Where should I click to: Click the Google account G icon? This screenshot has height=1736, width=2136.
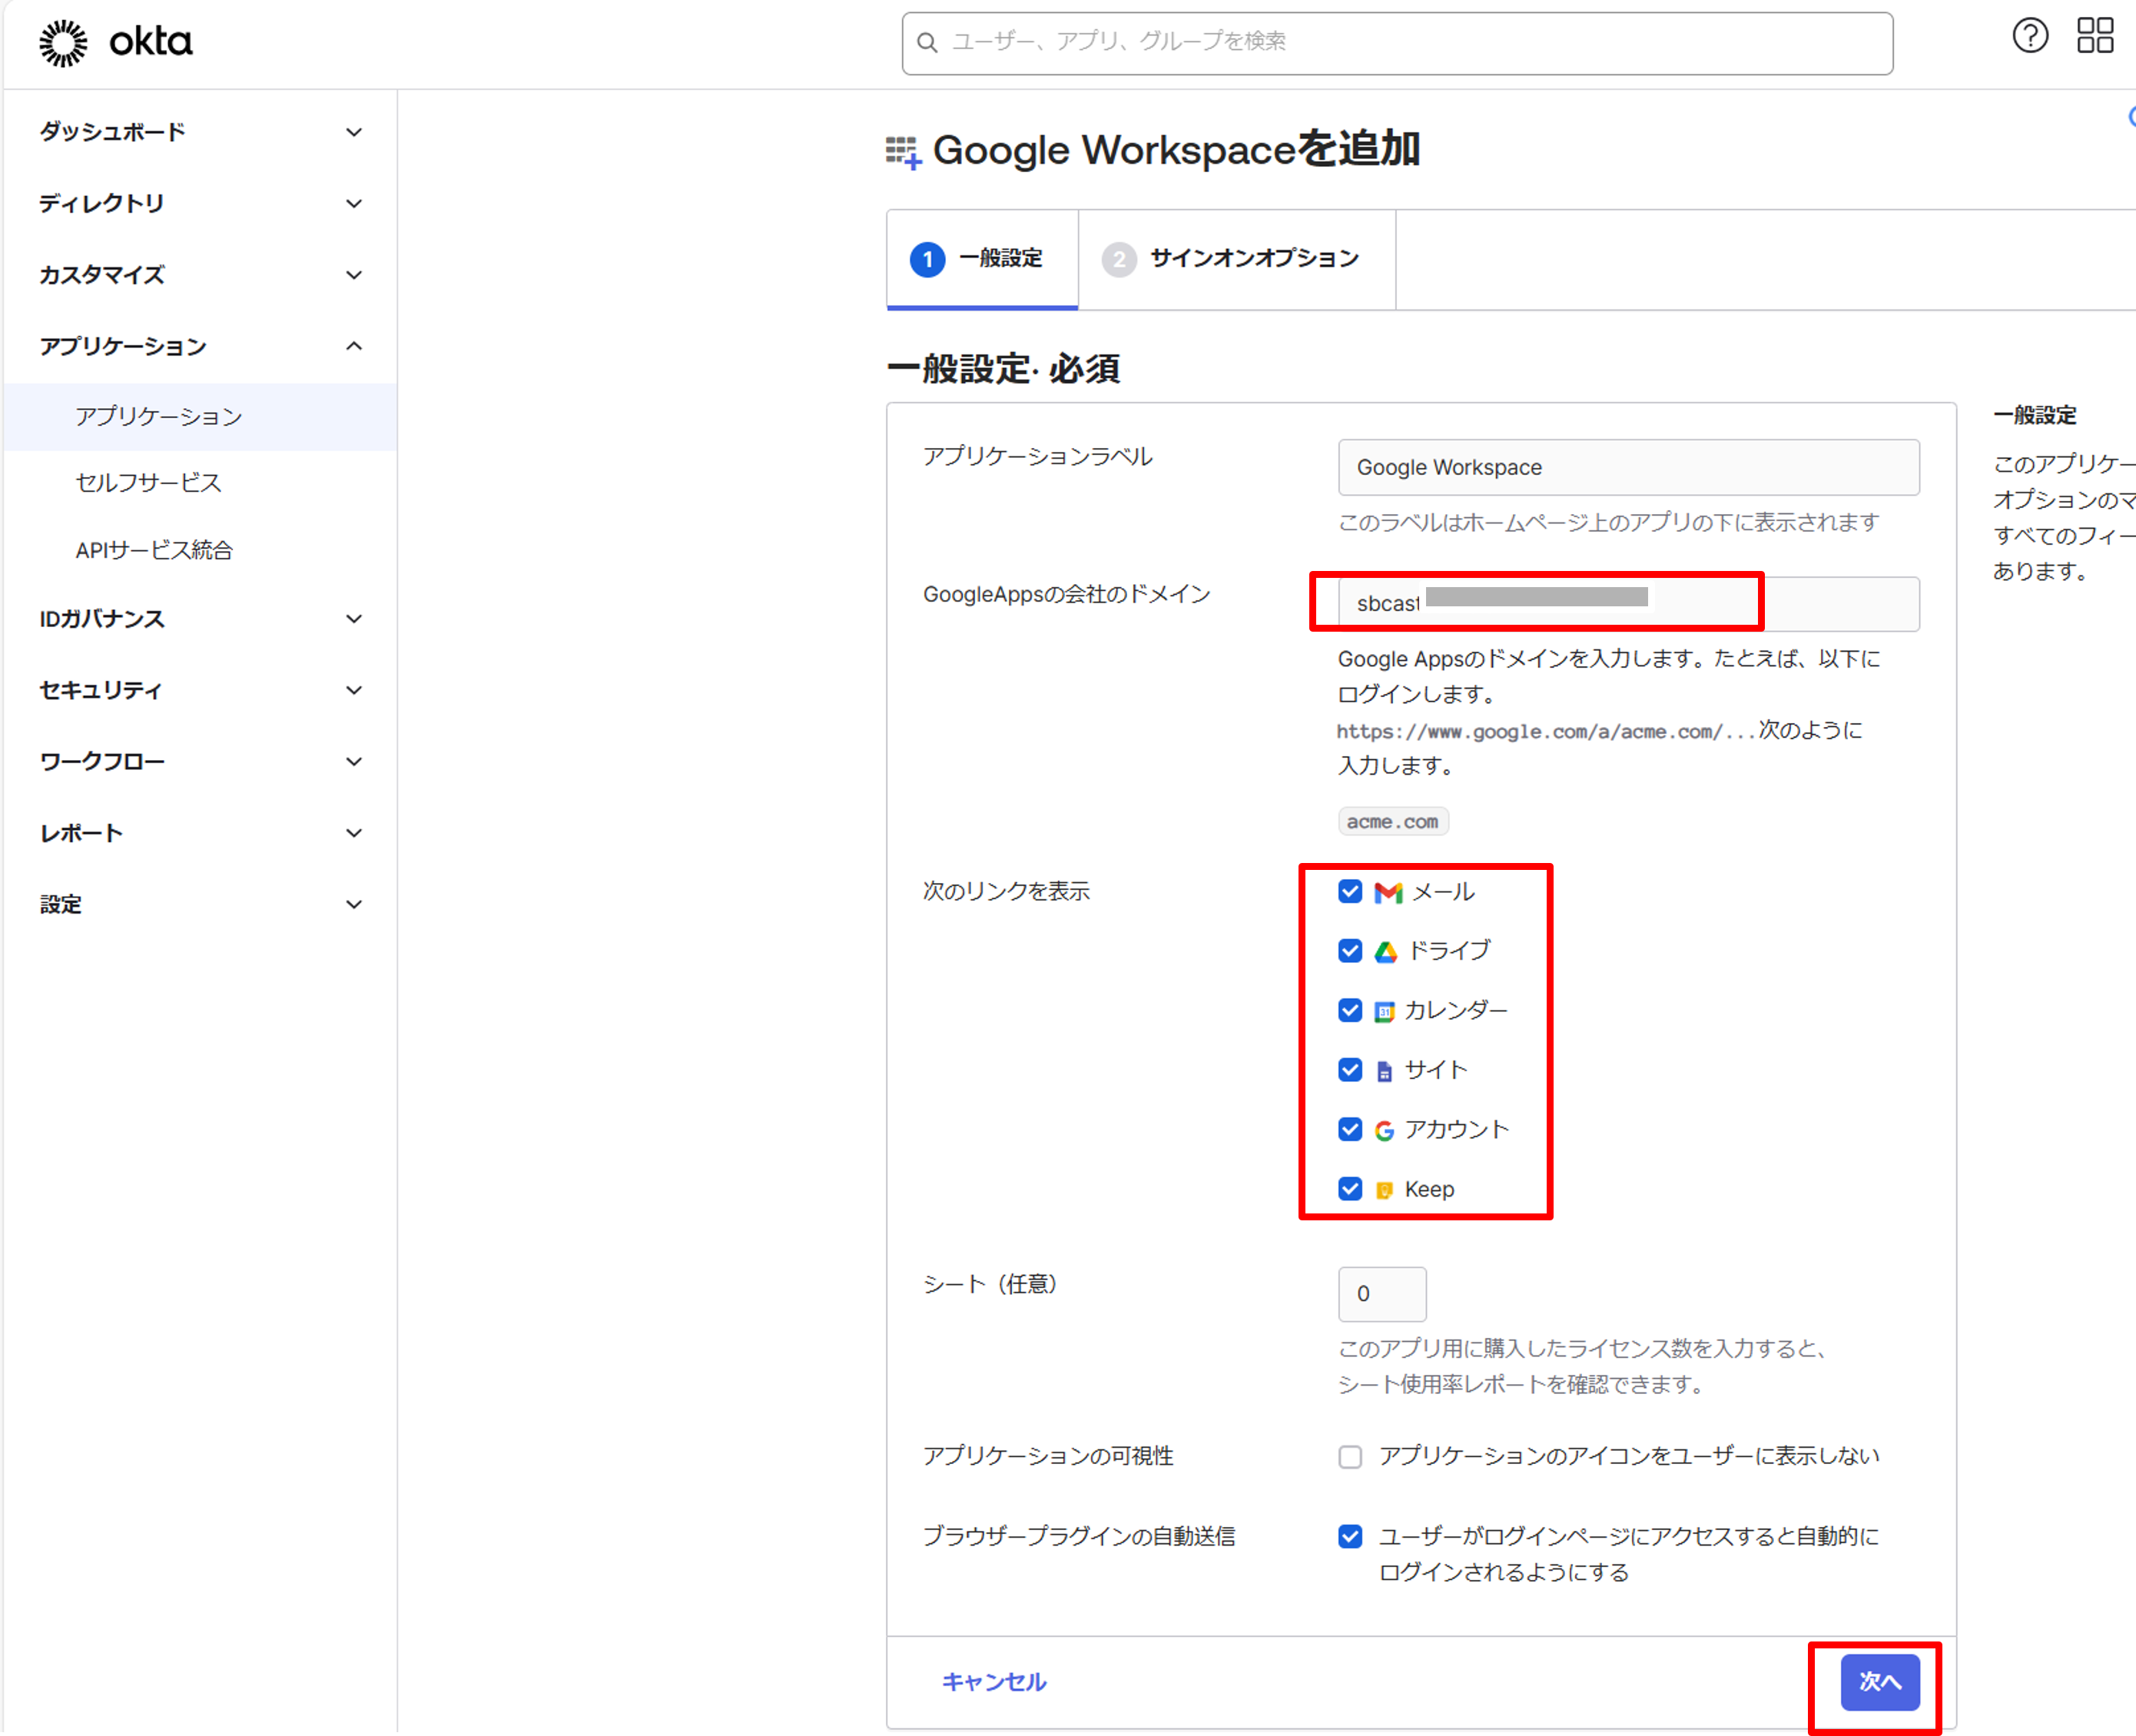[1384, 1131]
